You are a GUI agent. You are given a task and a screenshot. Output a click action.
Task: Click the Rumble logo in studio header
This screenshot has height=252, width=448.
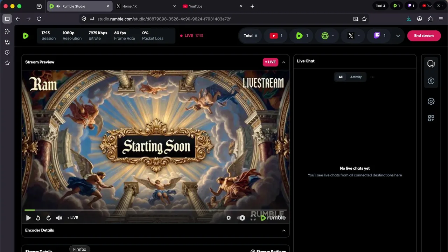(26, 36)
